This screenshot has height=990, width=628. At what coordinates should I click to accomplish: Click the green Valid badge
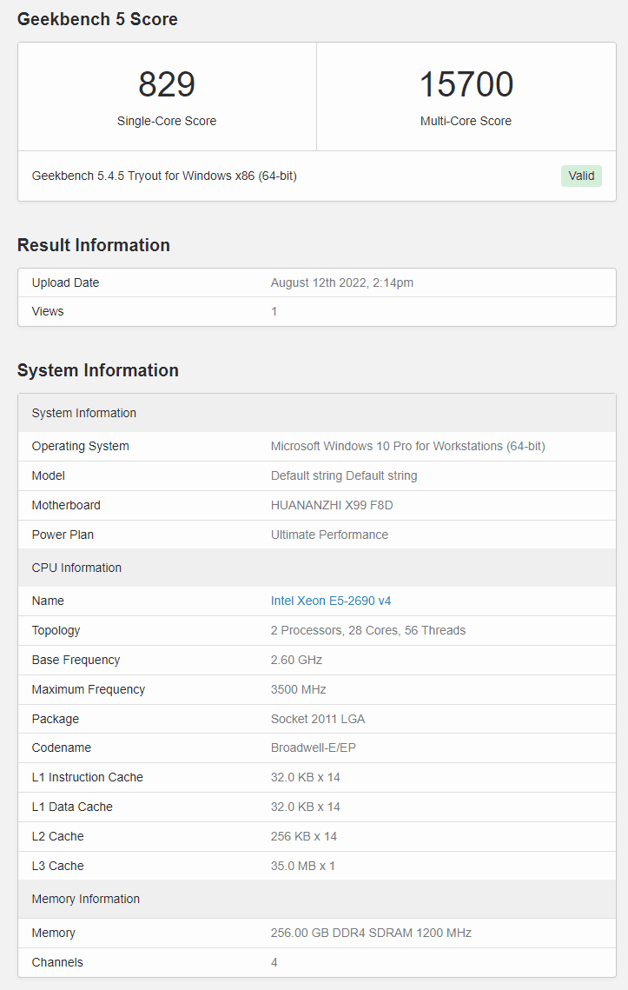click(581, 176)
